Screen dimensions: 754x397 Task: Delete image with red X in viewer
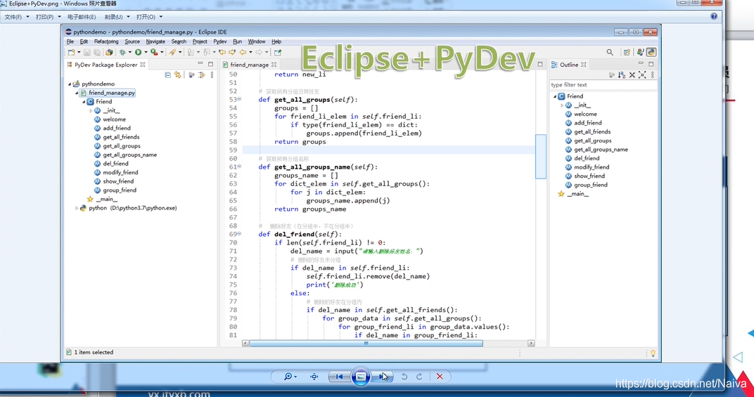click(440, 377)
